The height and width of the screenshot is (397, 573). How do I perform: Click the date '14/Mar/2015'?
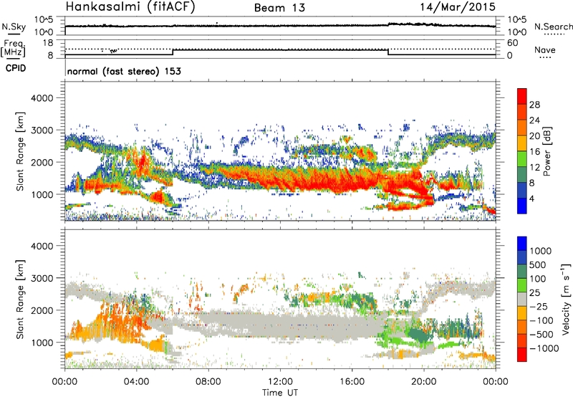458,6
